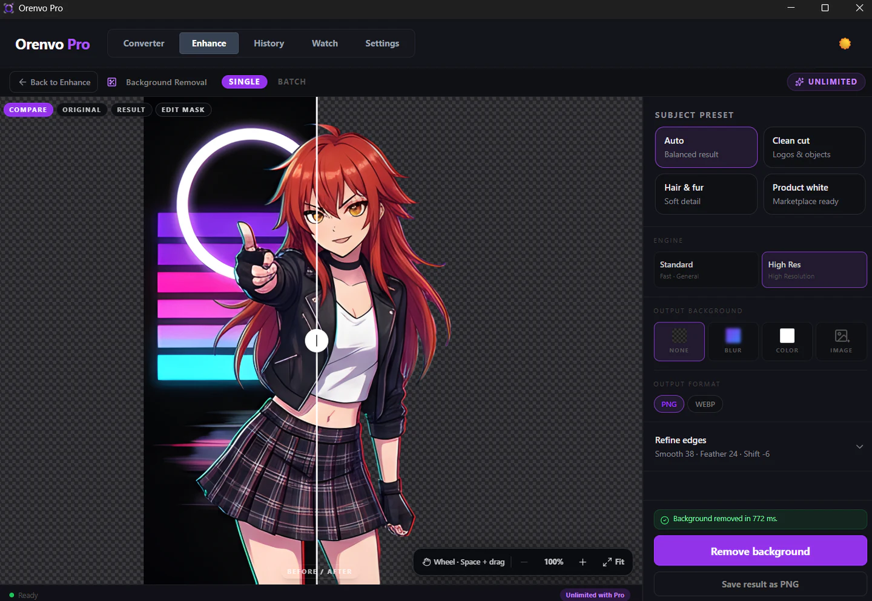Screen dimensions: 872x601
Task: Click the Orenvo Pro logo
Action: (x=53, y=44)
